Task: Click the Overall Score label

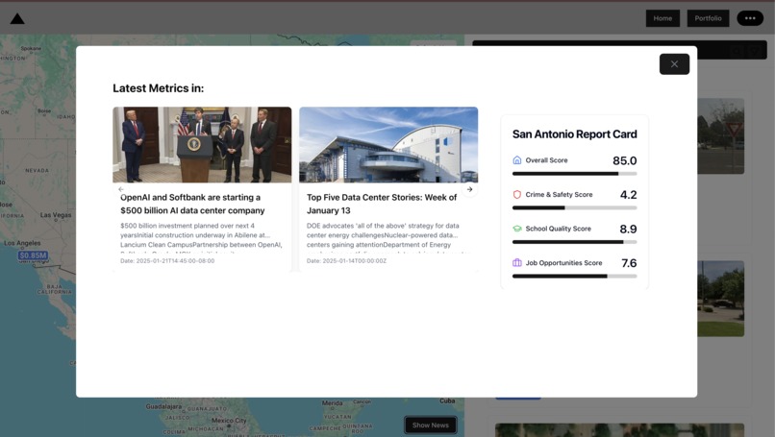Action: click(x=547, y=160)
